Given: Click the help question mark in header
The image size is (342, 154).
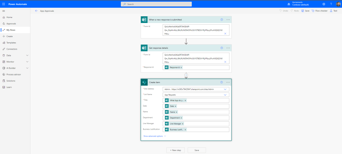Looking at the screenshot, I should pos(331,4).
